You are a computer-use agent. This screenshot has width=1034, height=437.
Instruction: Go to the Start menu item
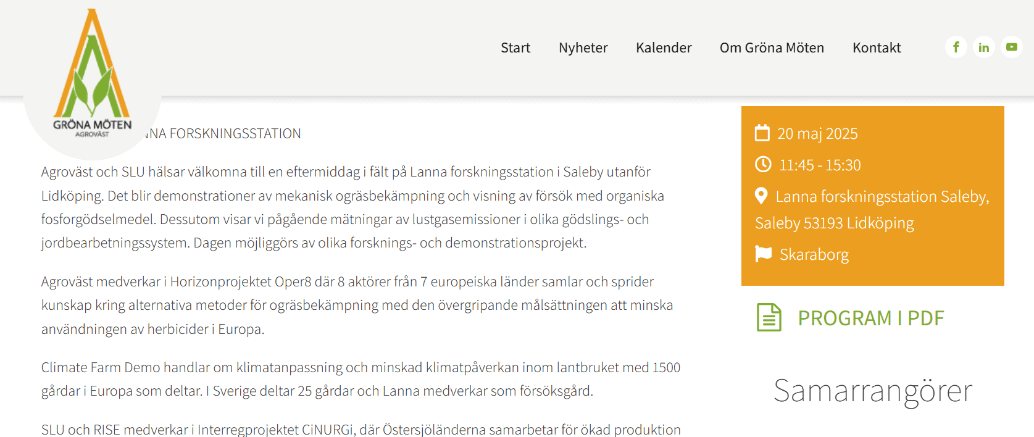click(x=515, y=48)
